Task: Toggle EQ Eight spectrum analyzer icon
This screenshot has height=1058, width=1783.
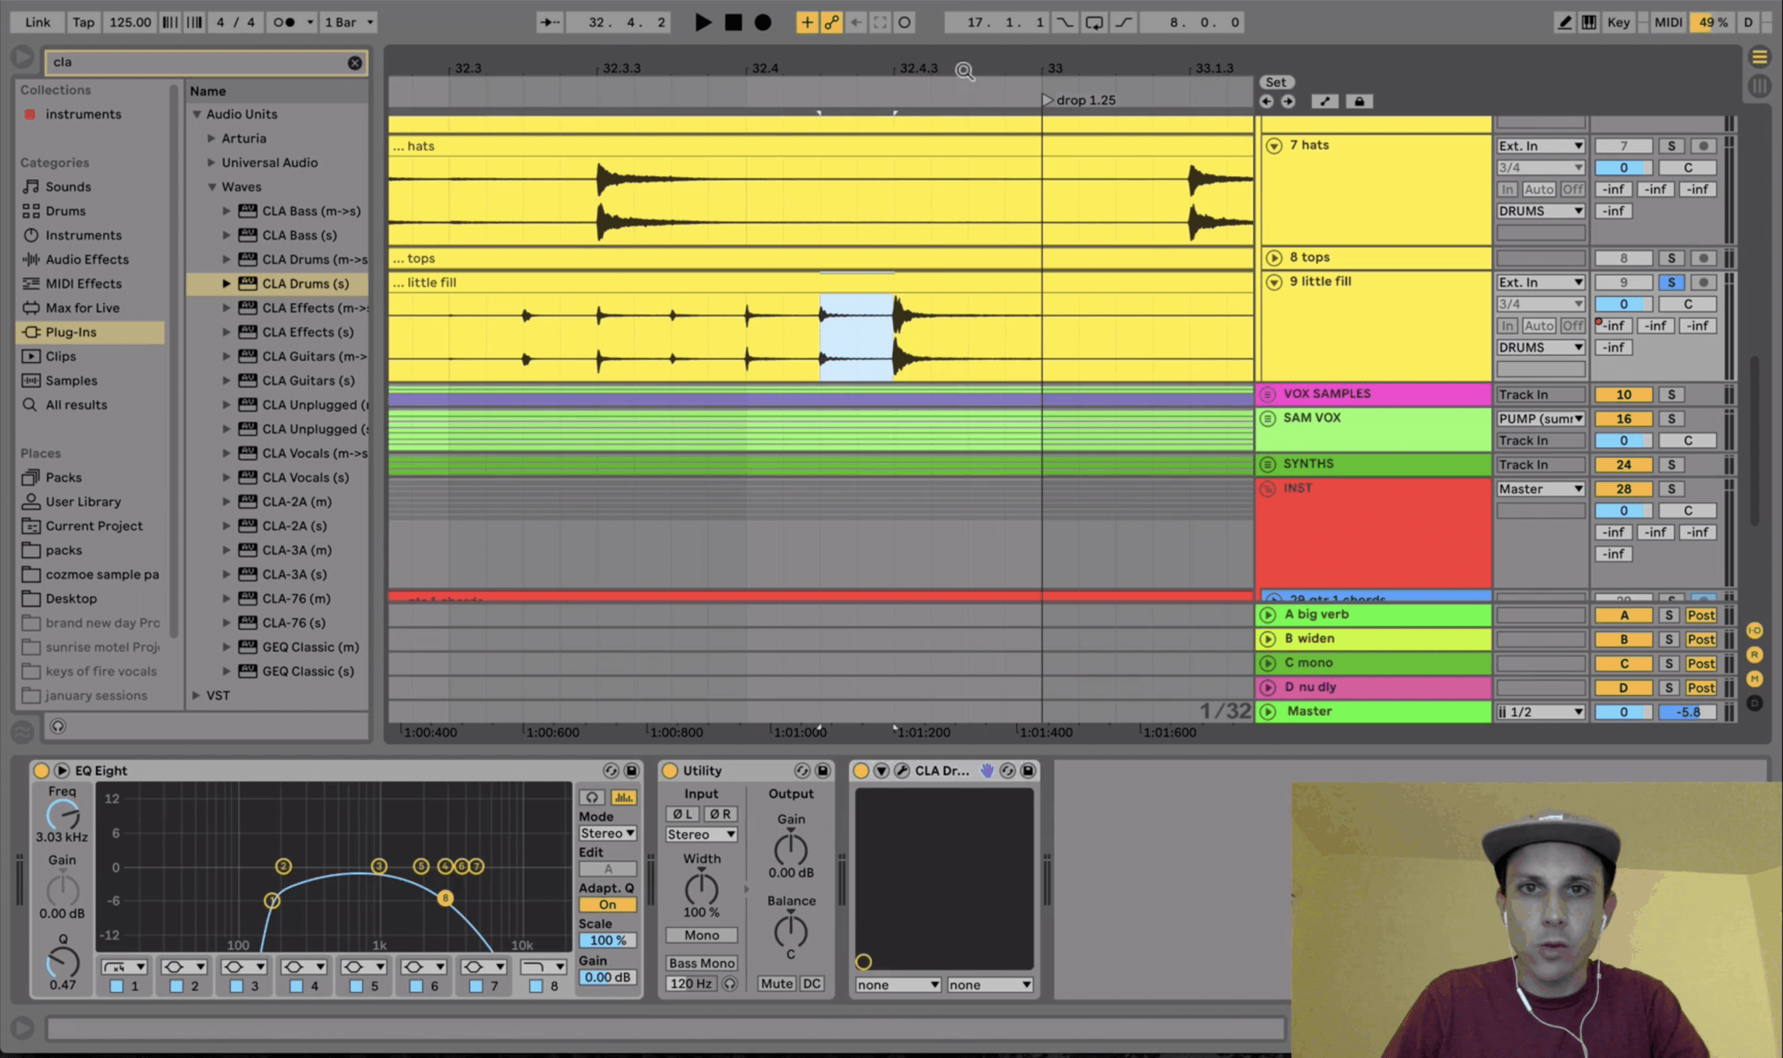Action: tap(623, 797)
